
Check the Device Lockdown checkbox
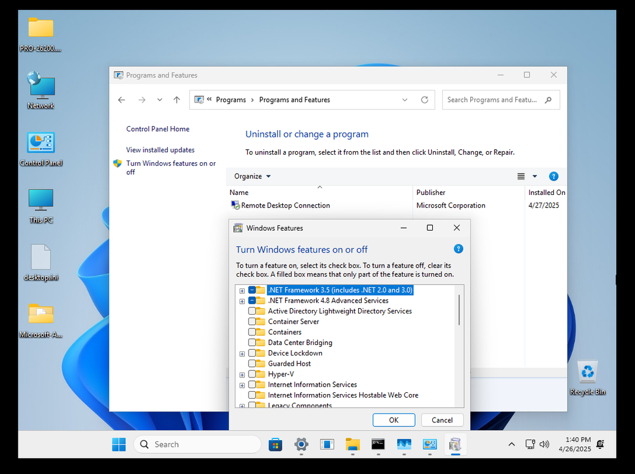252,353
